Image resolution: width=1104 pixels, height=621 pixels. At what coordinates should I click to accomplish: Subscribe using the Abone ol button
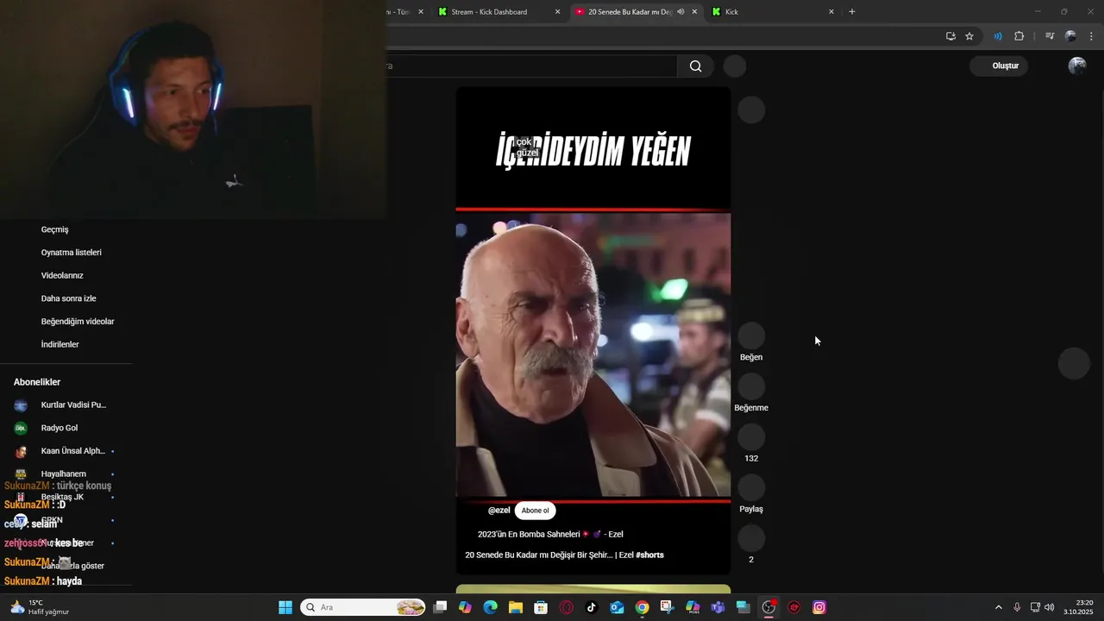point(535,511)
